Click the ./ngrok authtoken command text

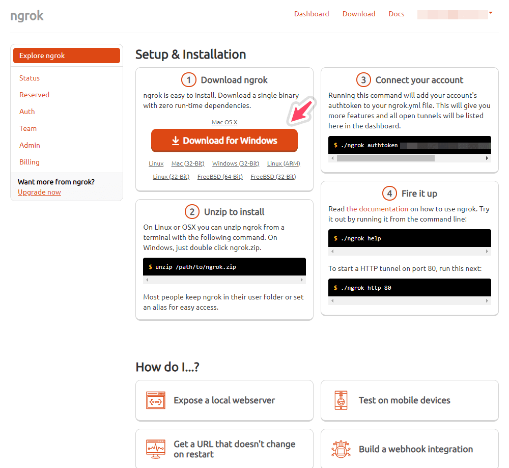click(370, 145)
